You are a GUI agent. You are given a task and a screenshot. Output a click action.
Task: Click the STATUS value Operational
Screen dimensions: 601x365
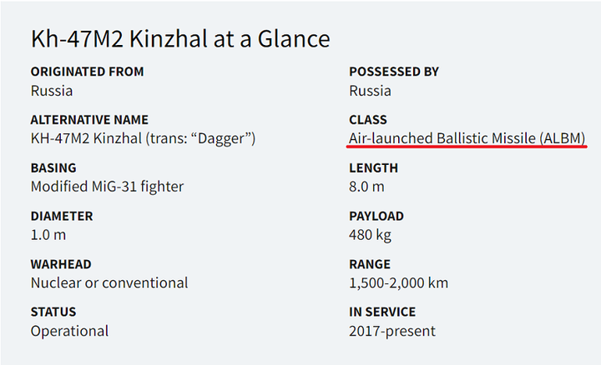click(x=69, y=332)
